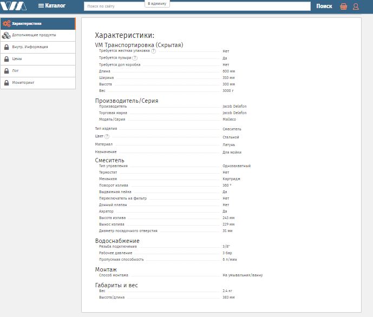
Task: Click the Malleco model value
Action: 230,120
